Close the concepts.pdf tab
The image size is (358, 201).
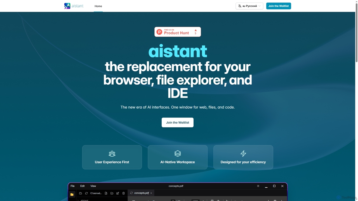151,193
